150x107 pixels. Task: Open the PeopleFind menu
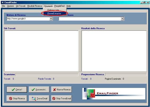pyautogui.click(x=59, y=6)
